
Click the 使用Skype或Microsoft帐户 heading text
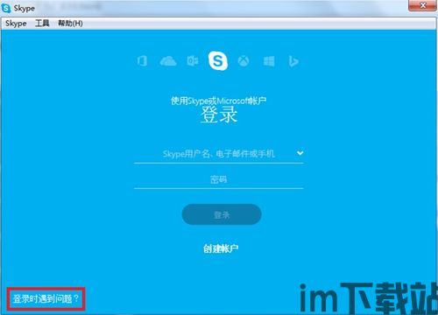(x=218, y=101)
